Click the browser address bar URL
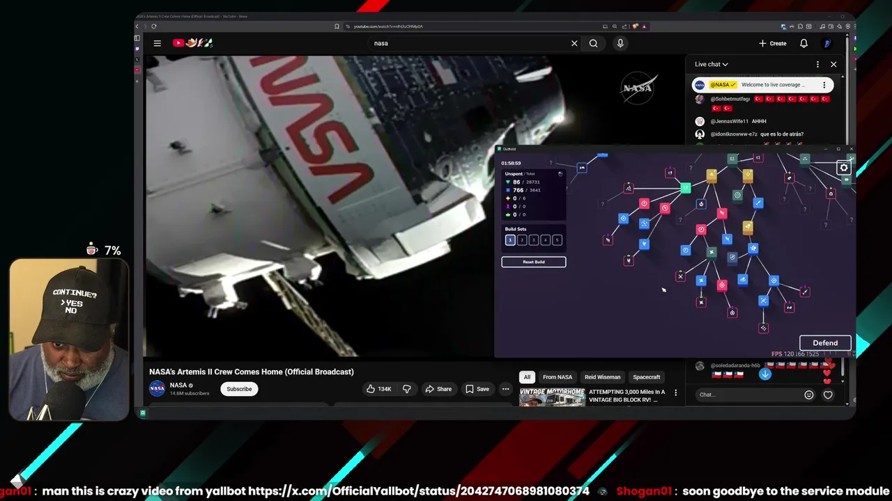This screenshot has height=501, width=892. pyautogui.click(x=388, y=26)
